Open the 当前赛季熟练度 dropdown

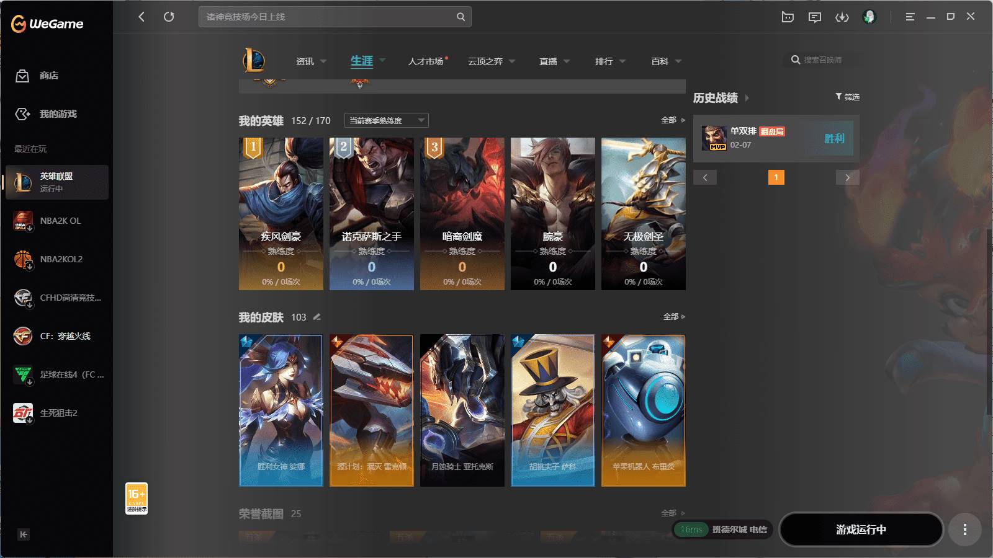(387, 120)
